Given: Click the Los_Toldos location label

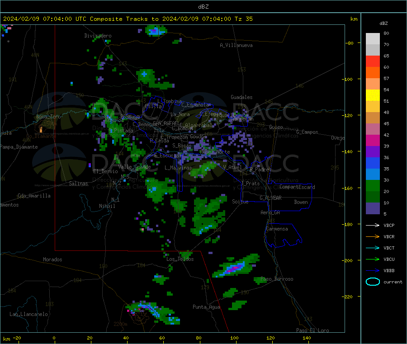Looking at the screenshot, I should tap(180, 259).
